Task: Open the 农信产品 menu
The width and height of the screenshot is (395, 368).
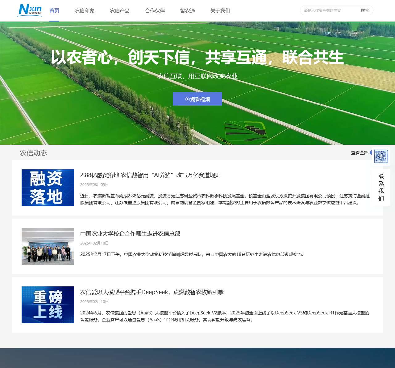Action: coord(120,11)
